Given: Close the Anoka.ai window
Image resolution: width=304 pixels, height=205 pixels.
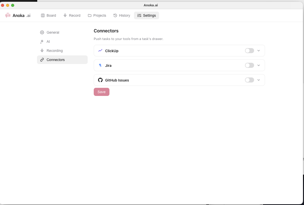Looking at the screenshot, I should tap(3, 5).
